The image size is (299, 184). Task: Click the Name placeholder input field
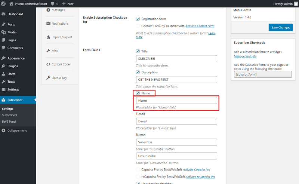[176, 100]
